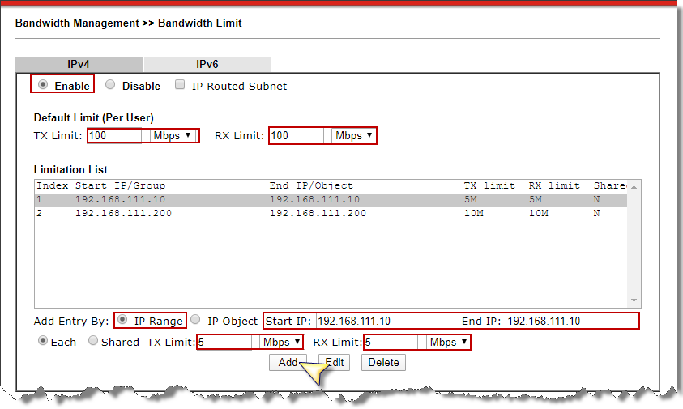Choose the IP Range entry option
Image resolution: width=683 pixels, height=409 pixels.
122,320
